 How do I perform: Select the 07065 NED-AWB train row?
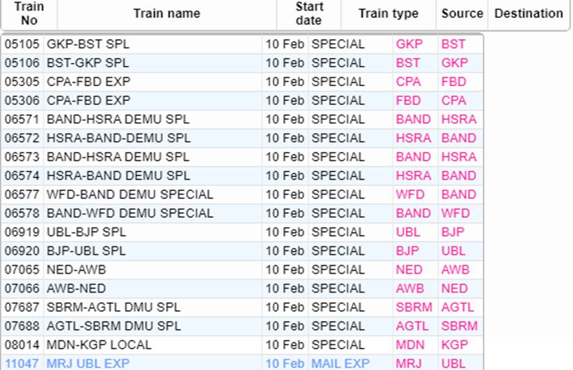point(242,270)
